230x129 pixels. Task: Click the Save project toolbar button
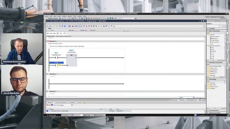click(x=54, y=18)
